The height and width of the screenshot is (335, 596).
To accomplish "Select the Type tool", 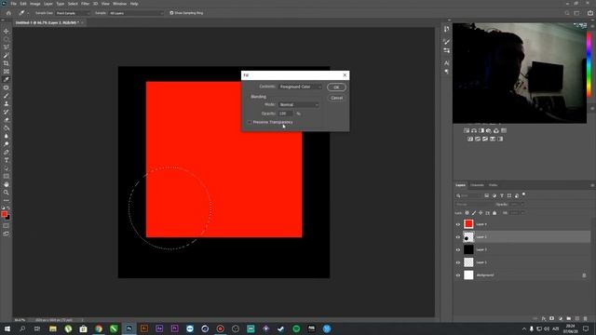I will (7, 160).
